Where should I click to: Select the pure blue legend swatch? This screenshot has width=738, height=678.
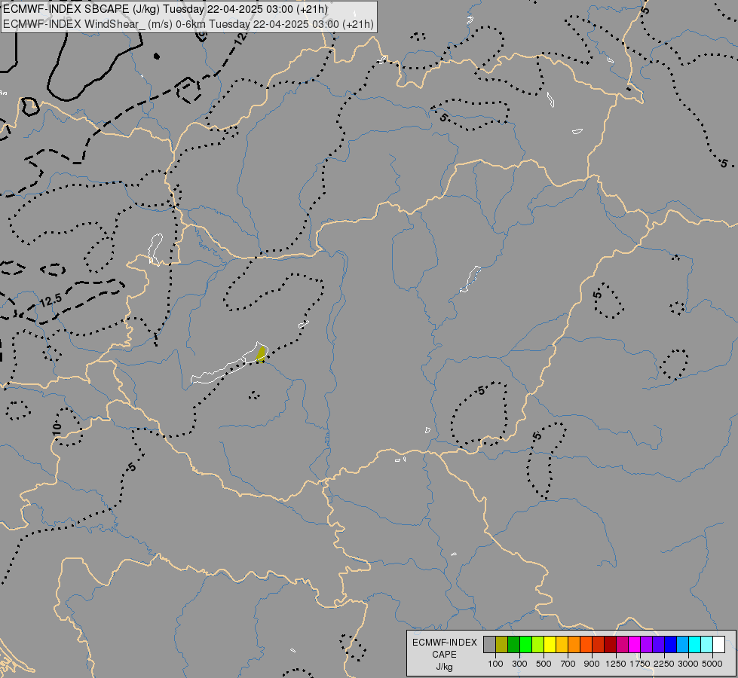click(x=670, y=645)
